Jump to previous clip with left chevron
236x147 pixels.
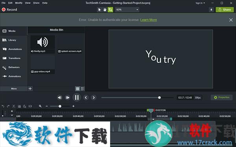[86, 98]
